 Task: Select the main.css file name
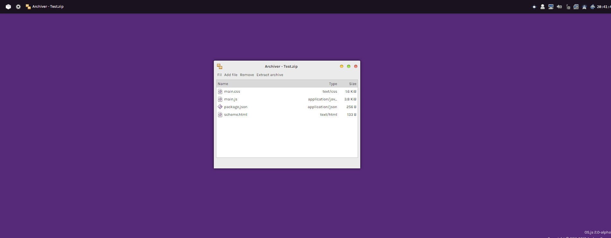[x=232, y=91]
